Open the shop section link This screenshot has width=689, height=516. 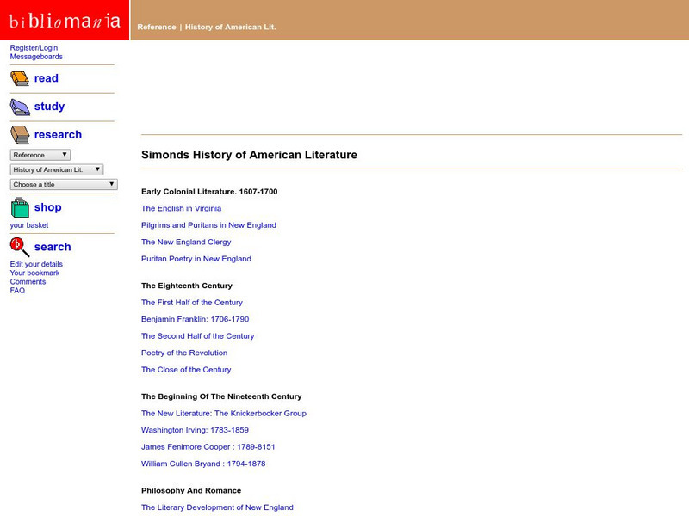pyautogui.click(x=48, y=207)
